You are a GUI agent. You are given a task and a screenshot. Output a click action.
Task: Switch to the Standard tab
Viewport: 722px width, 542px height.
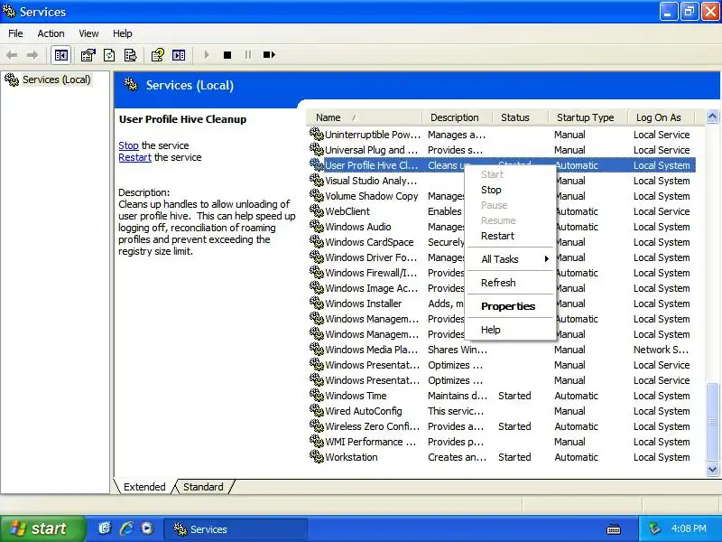[203, 487]
